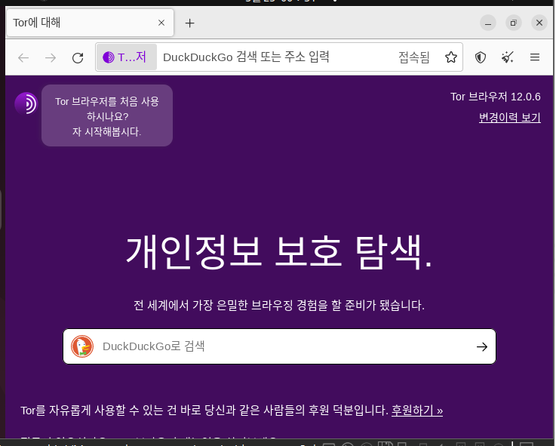Maximize the Tor Browser window
Screen dimensions: 556x446
[x=514, y=23]
